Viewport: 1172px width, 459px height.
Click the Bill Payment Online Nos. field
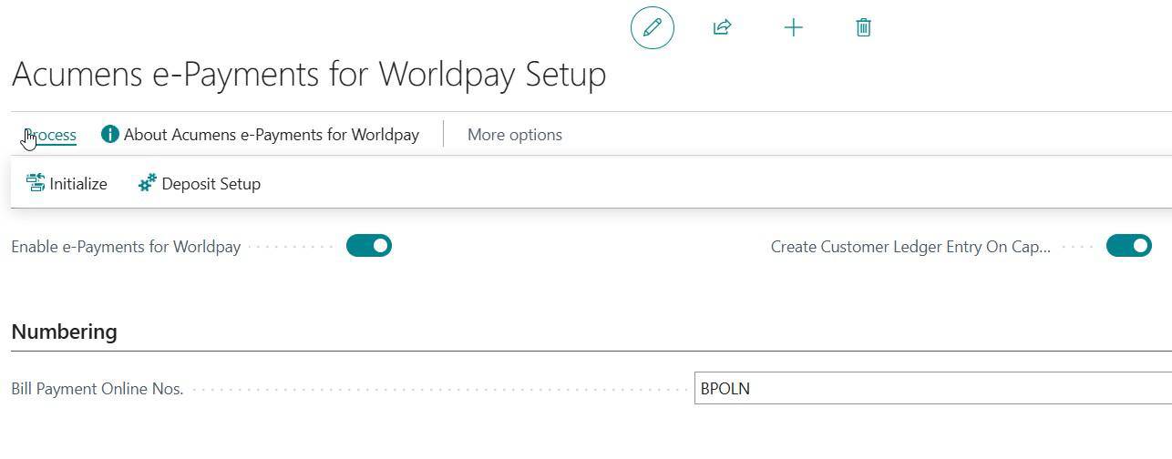(933, 389)
